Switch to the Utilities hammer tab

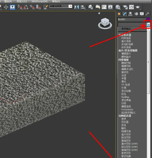(x=147, y=14)
